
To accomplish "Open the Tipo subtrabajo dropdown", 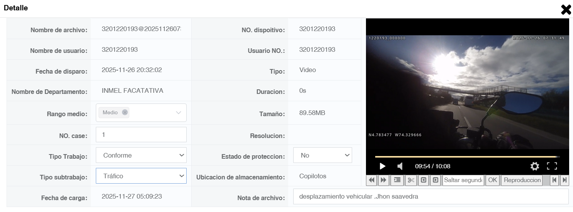I will click(141, 176).
